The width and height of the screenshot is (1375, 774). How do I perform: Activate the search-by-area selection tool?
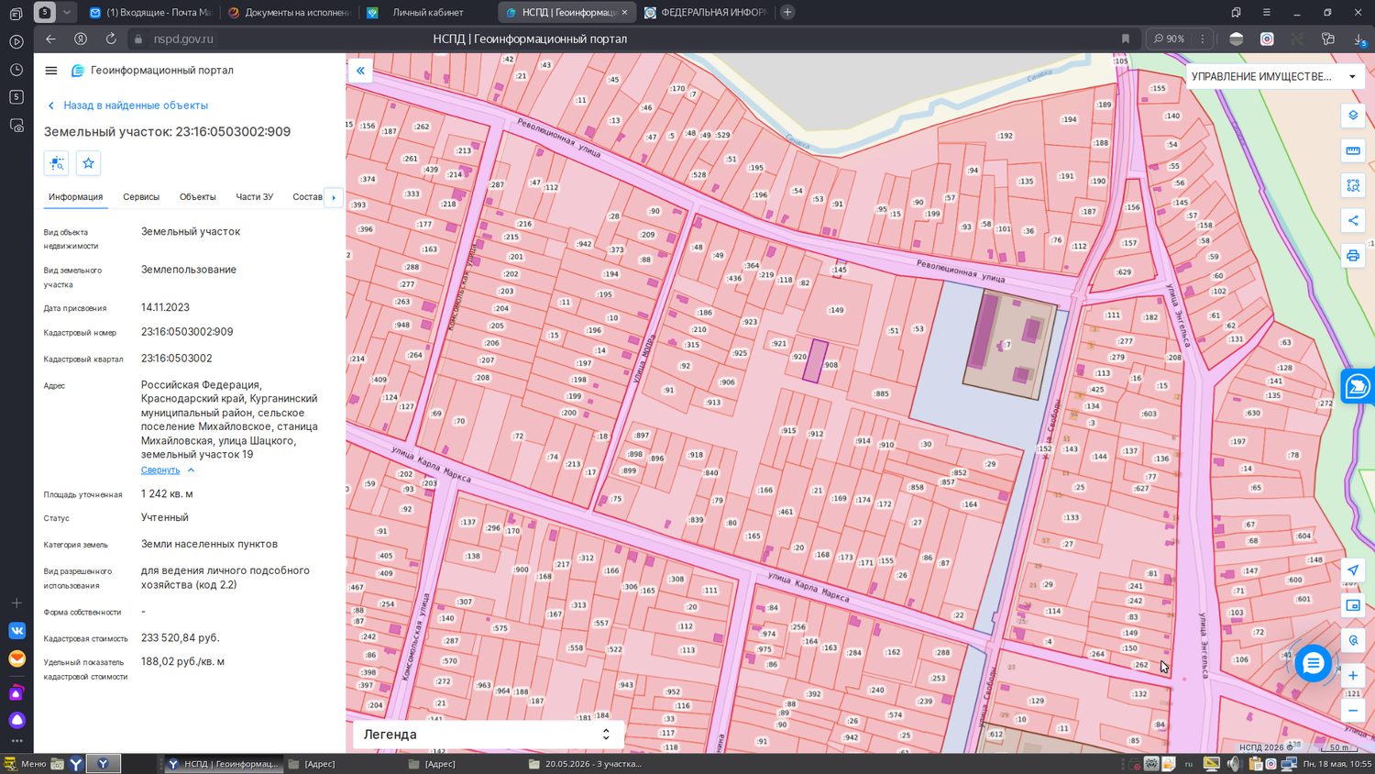[1353, 185]
